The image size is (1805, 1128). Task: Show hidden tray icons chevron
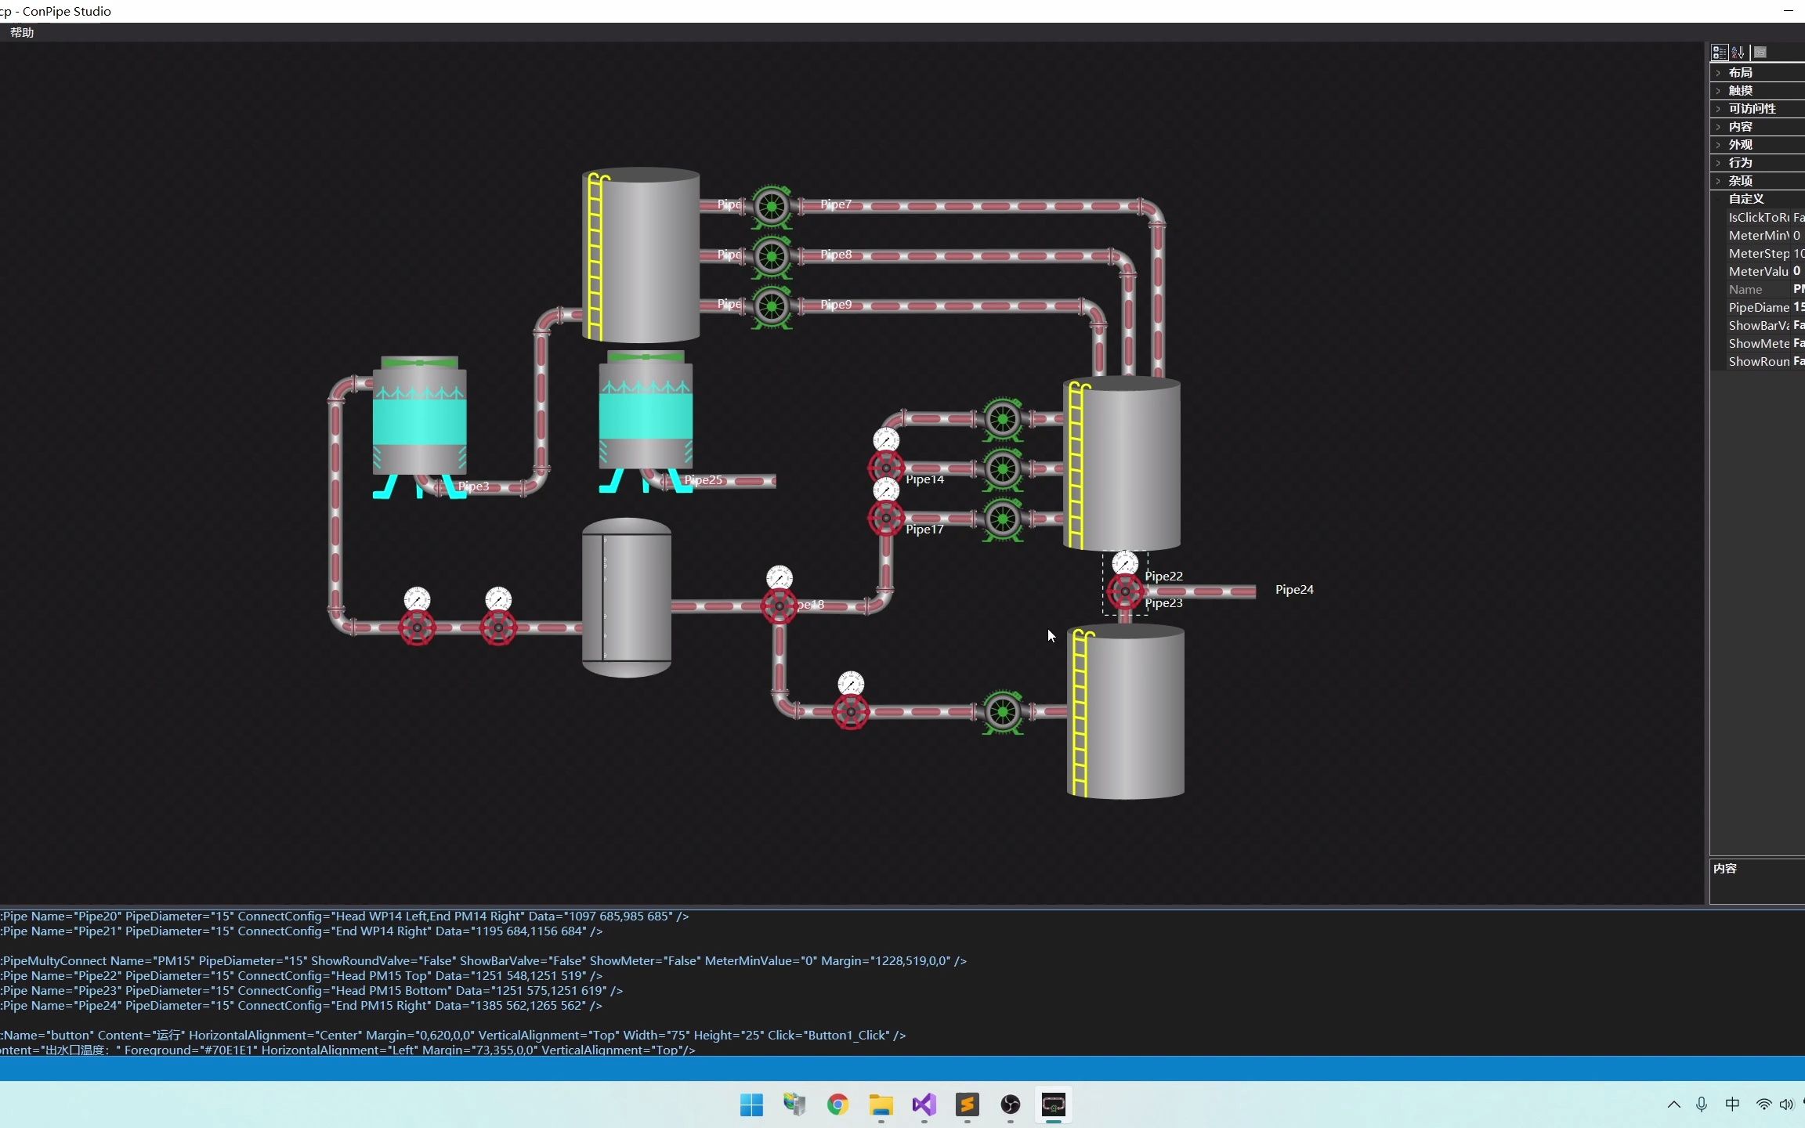(1673, 1104)
